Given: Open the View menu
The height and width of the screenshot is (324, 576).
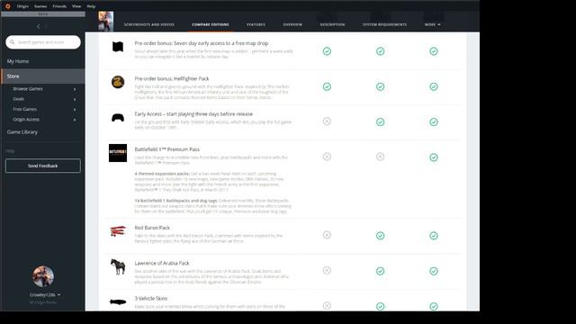Looking at the screenshot, I should [76, 6].
